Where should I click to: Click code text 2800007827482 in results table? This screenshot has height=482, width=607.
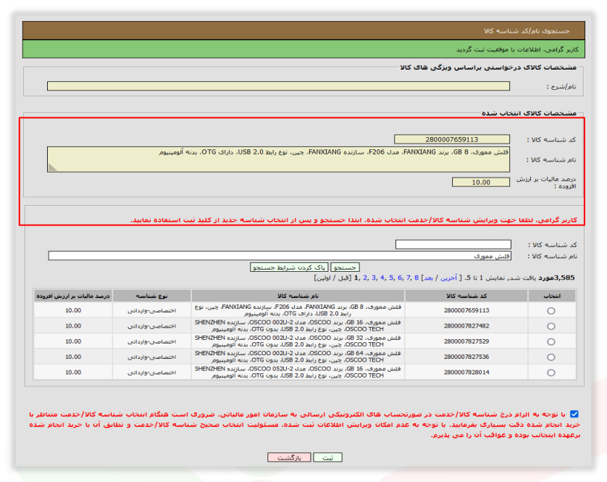[466, 326]
